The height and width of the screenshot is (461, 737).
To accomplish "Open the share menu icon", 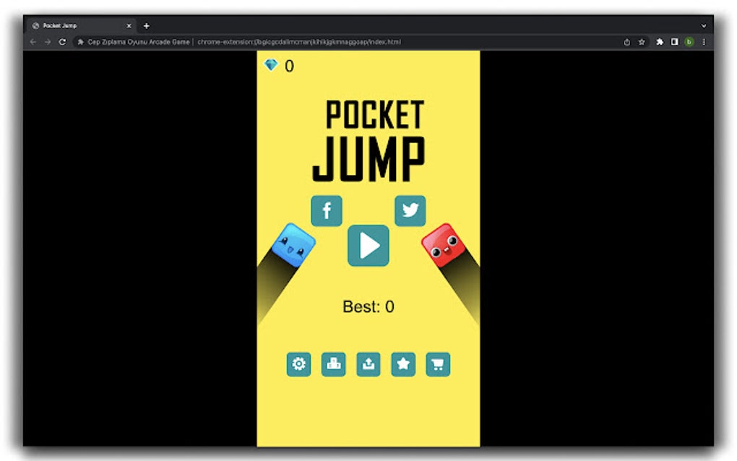I will [368, 364].
